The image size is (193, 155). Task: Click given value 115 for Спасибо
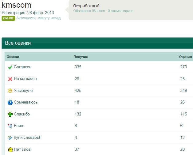(x=184, y=114)
